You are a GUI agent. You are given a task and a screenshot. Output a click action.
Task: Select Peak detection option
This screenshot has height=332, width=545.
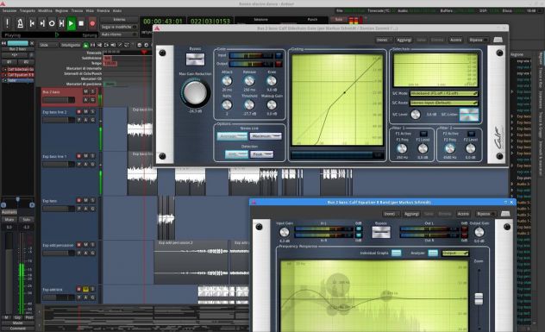click(x=261, y=154)
